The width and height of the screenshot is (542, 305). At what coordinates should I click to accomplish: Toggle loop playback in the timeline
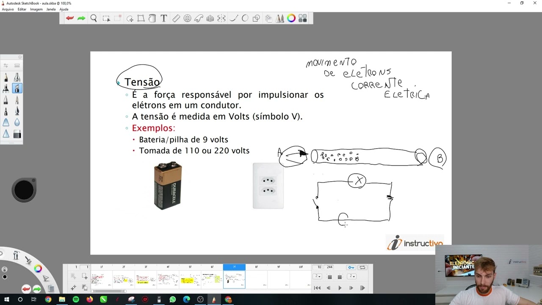pos(362,267)
